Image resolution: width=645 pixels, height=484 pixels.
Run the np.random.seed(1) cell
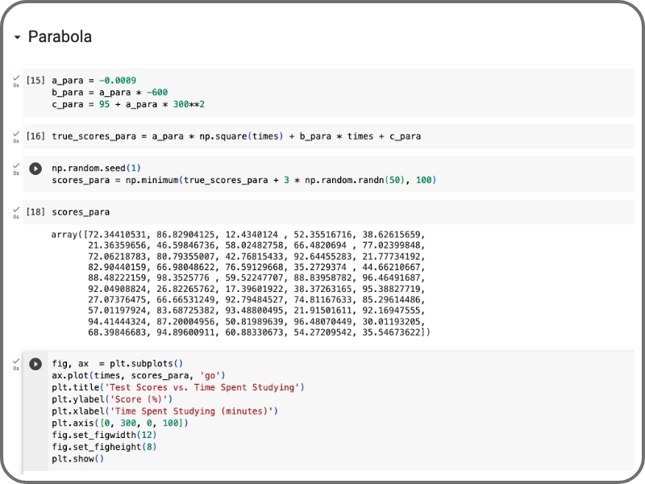pos(35,169)
